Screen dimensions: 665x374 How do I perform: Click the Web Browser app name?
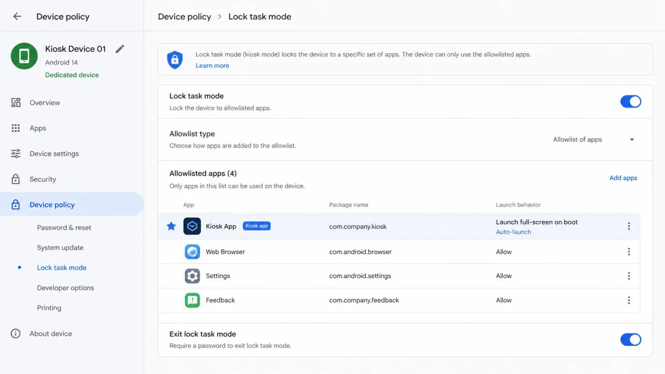[x=226, y=252]
